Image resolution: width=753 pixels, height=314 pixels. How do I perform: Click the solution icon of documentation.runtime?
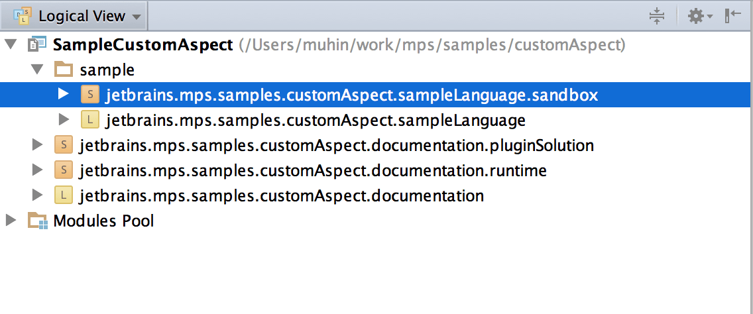pos(64,170)
